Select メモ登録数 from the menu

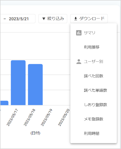[94, 119]
